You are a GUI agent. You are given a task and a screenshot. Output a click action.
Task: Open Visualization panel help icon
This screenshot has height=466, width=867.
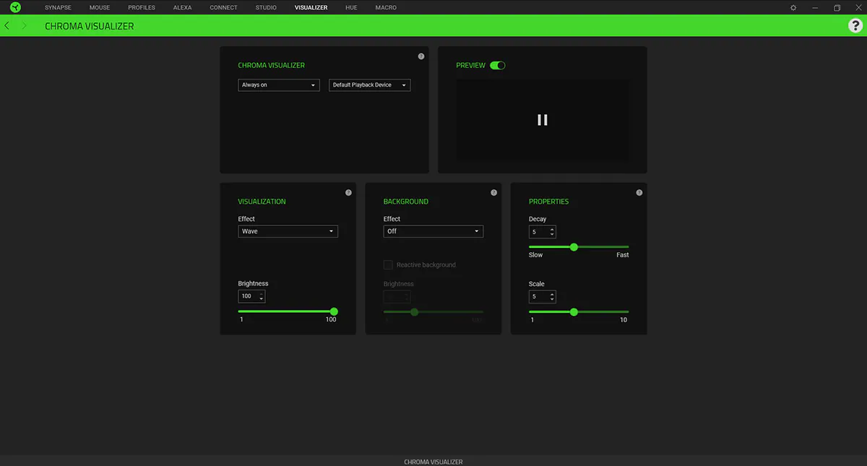(348, 193)
